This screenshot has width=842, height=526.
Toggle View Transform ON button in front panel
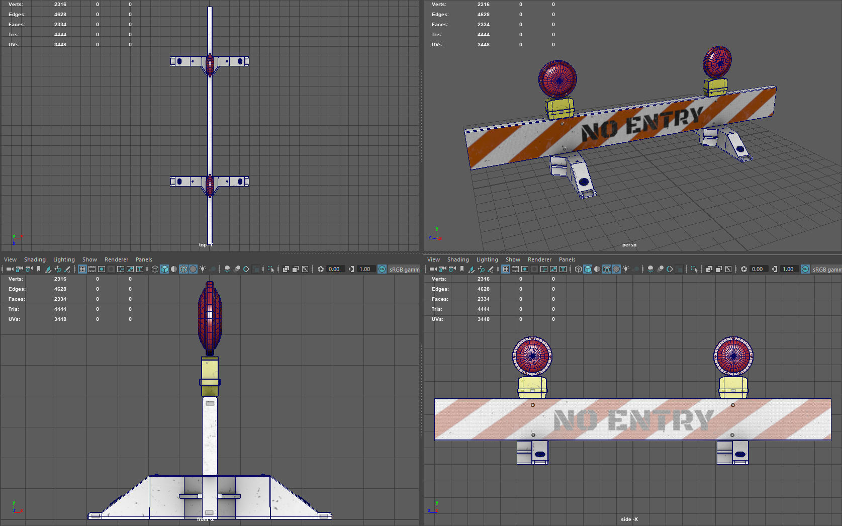[x=382, y=269]
